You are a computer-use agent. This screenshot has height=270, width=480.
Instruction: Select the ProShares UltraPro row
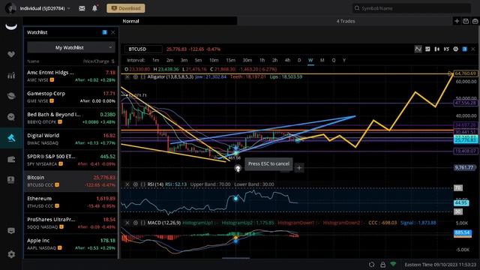pyautogui.click(x=71, y=223)
